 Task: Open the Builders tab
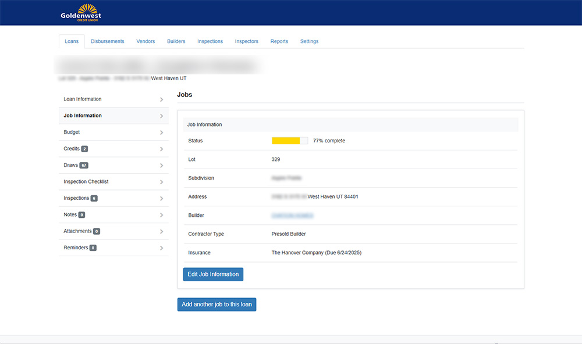tap(176, 41)
